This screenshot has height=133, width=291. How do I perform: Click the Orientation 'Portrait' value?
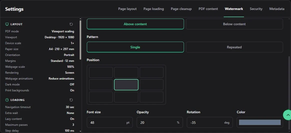69,55
